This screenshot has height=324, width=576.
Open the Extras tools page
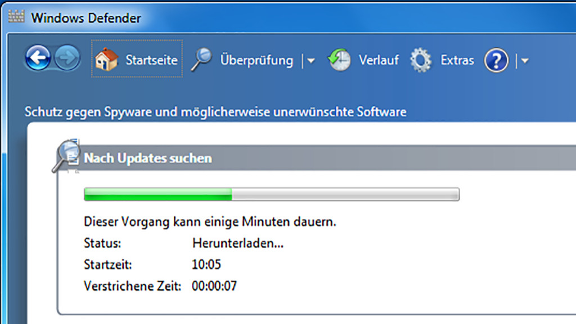457,60
